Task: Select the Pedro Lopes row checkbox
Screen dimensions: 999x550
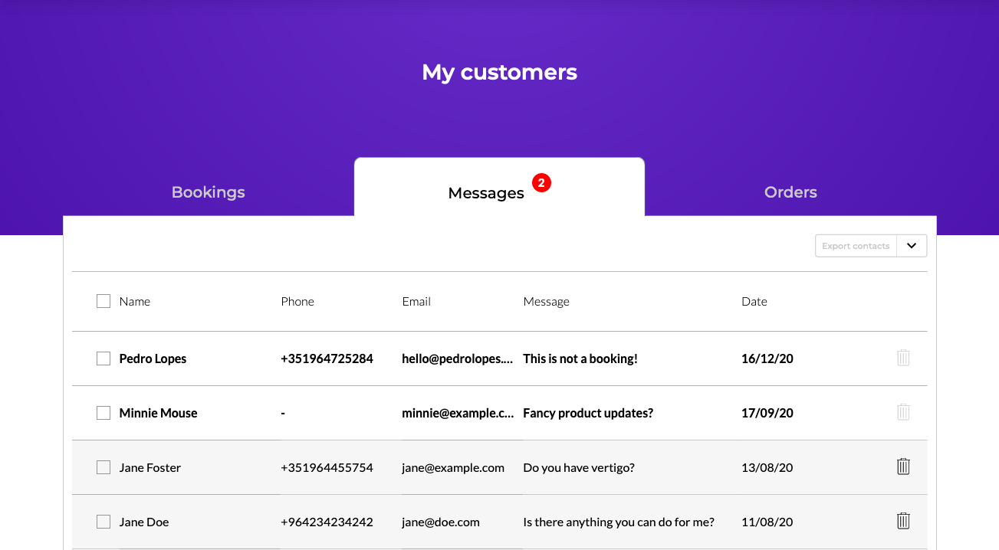Action: pos(104,358)
